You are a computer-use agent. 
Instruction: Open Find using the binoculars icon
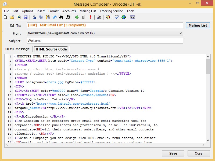click(61, 17)
